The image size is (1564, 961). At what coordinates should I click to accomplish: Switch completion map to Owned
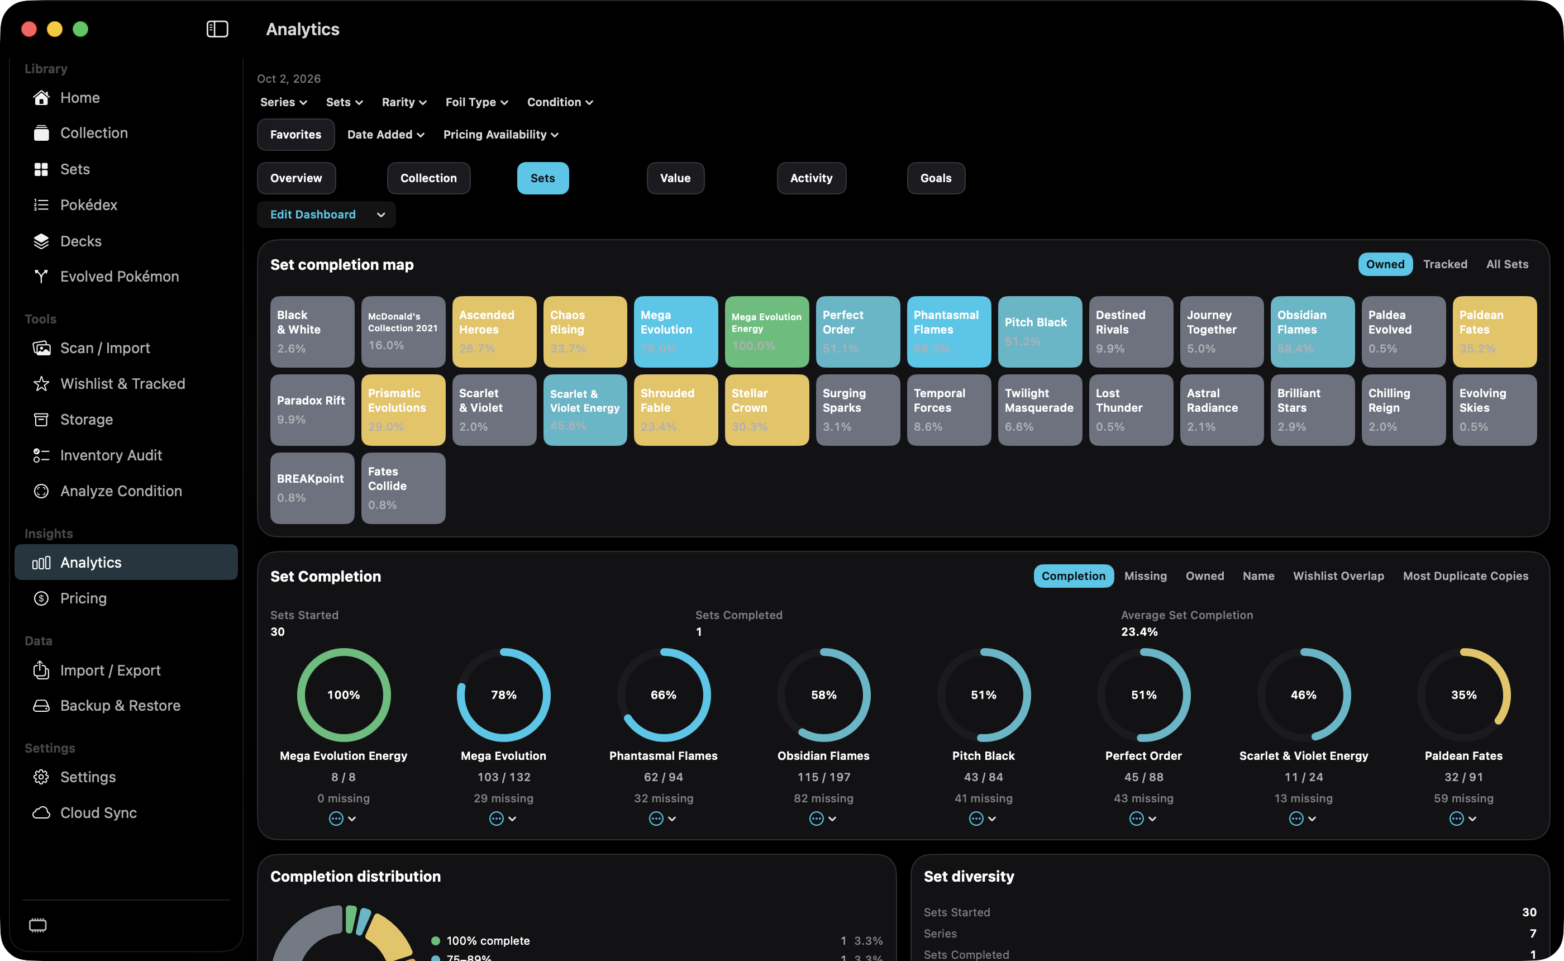1385,264
